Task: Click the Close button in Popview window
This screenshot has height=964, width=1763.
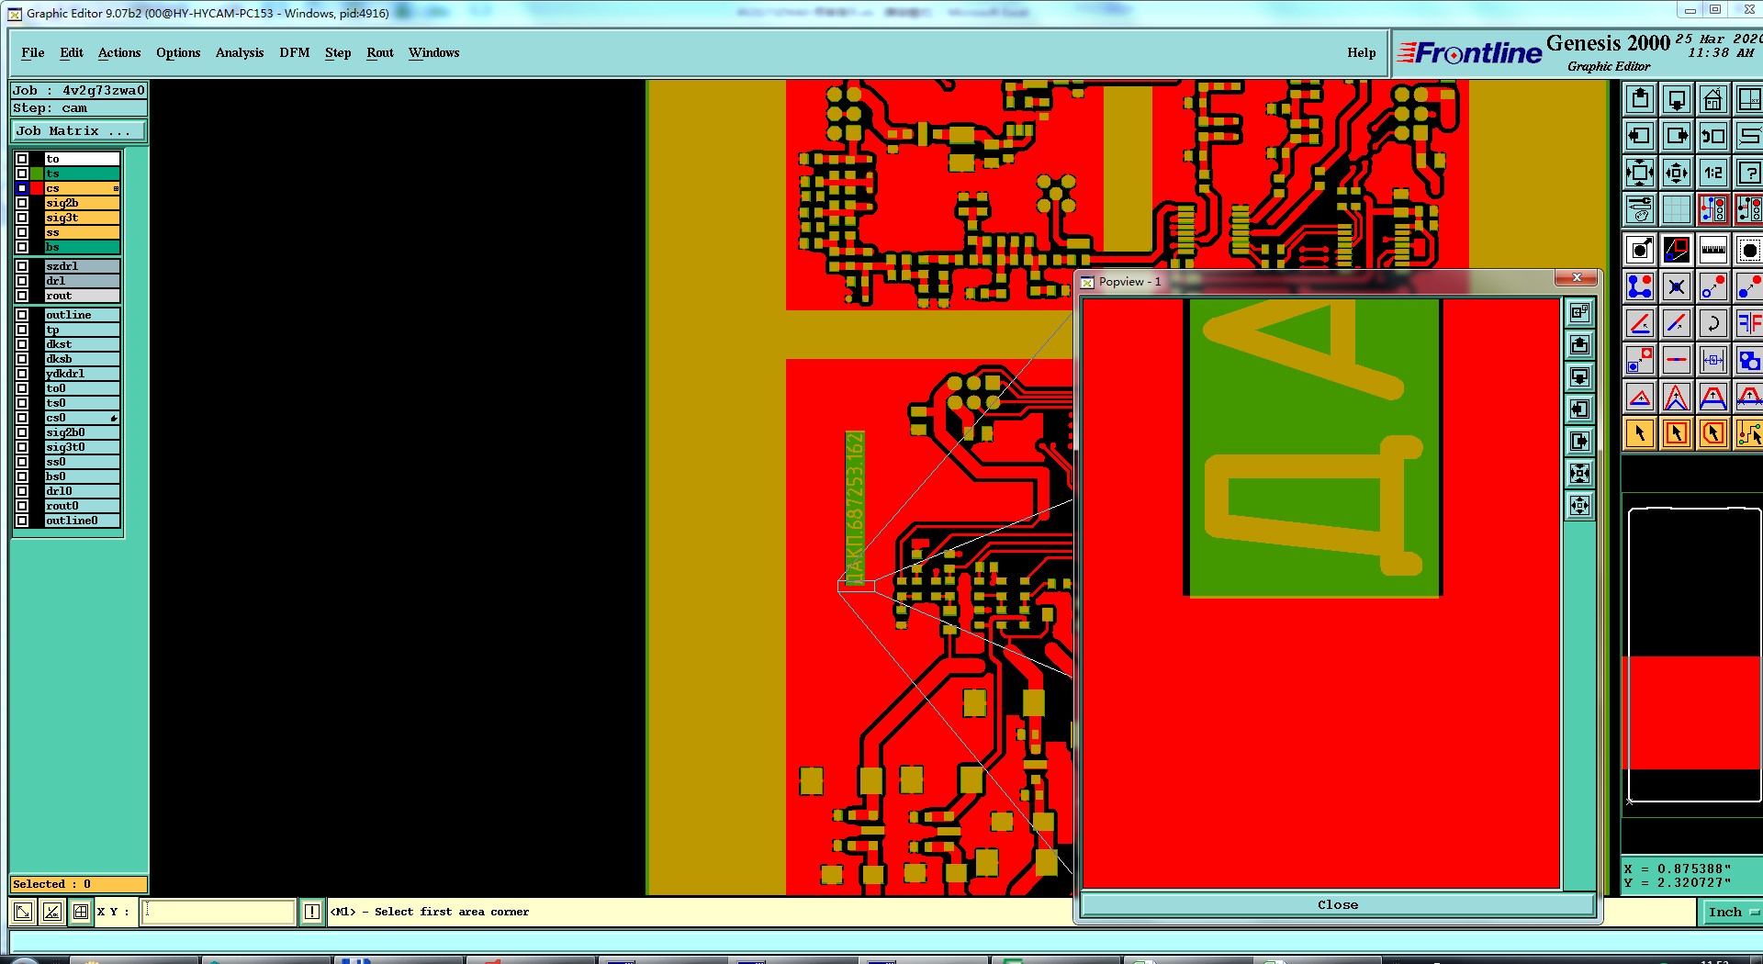Action: click(1338, 904)
